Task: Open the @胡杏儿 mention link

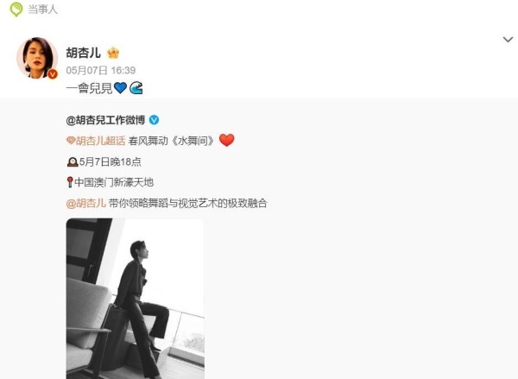Action: [x=85, y=203]
